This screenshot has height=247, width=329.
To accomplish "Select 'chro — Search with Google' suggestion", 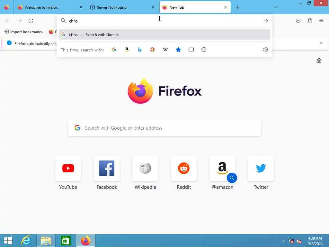I will [164, 35].
